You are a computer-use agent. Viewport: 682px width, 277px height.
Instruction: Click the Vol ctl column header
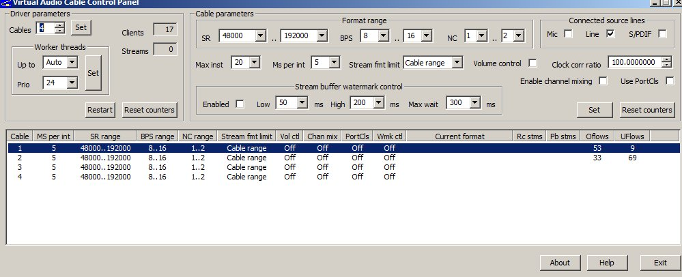click(289, 136)
